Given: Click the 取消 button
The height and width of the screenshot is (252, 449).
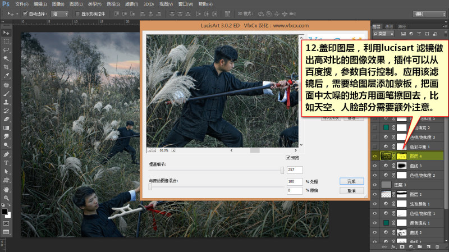Looking at the screenshot, I should point(352,191).
